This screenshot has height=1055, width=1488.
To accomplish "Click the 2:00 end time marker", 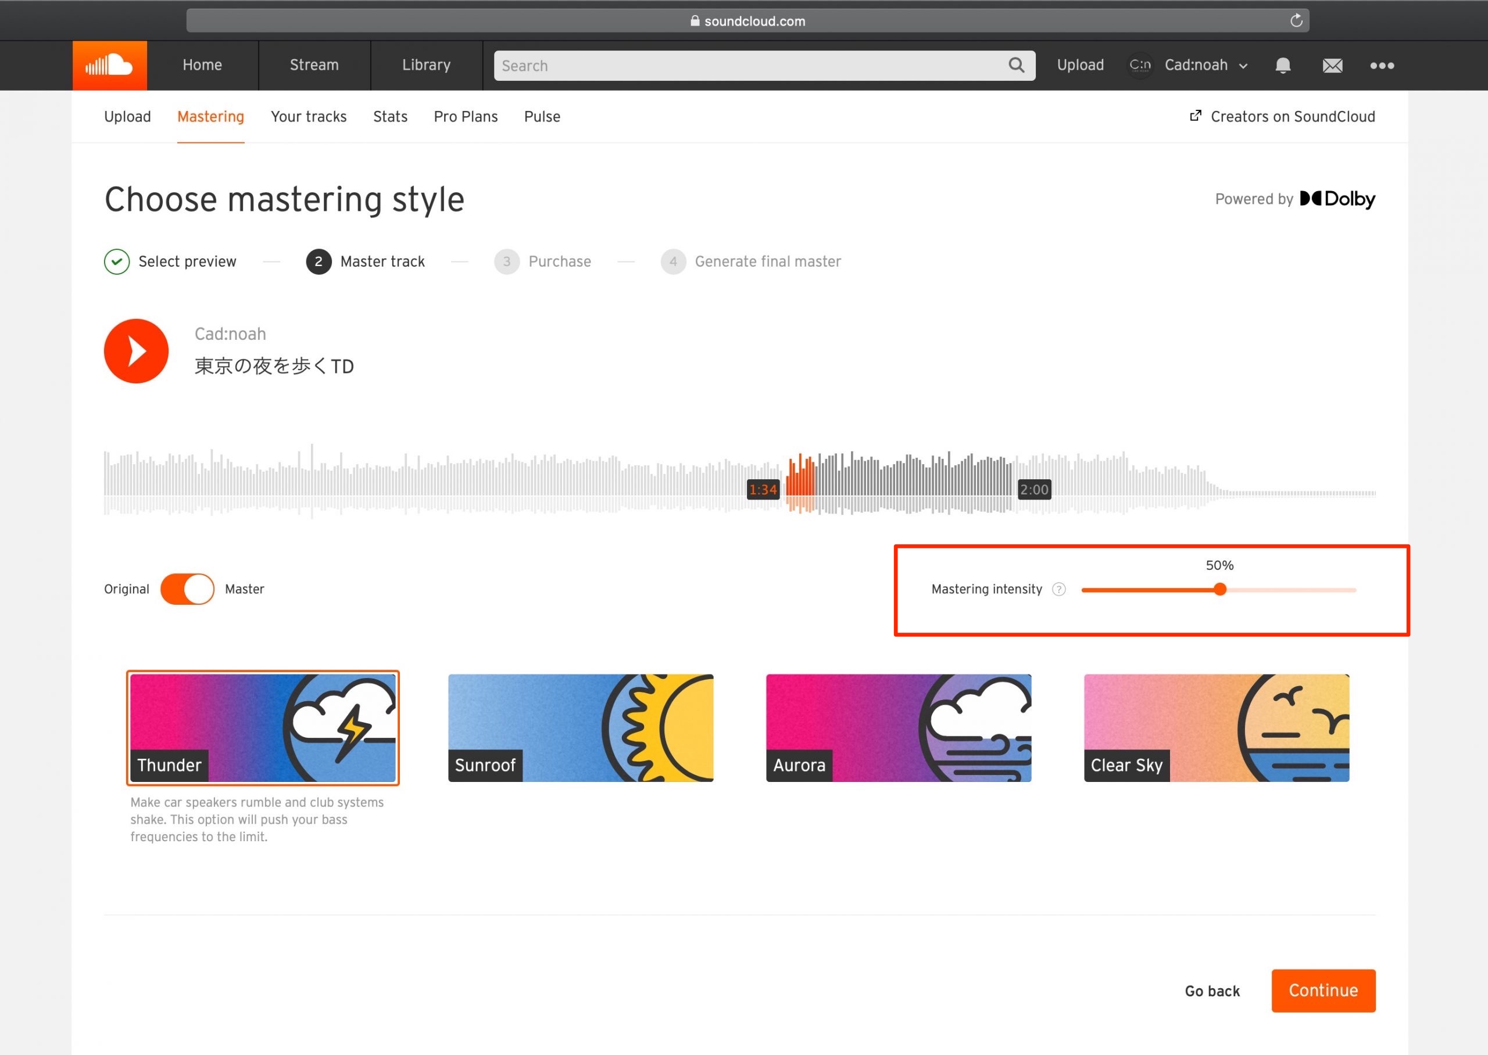I will (1034, 489).
